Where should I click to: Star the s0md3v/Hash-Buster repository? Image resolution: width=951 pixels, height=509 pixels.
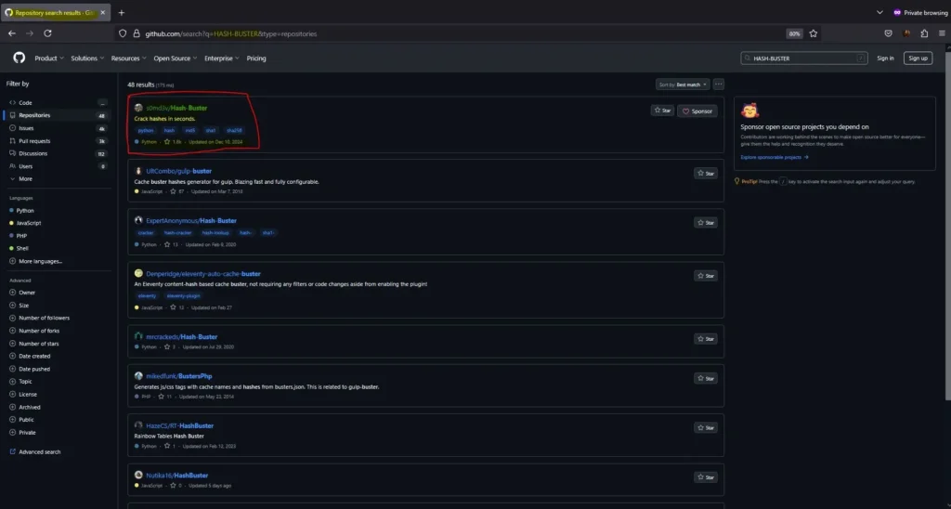click(x=662, y=111)
